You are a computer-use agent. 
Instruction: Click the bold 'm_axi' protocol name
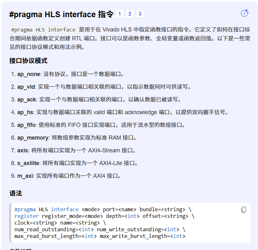pyautogui.click(x=24, y=176)
